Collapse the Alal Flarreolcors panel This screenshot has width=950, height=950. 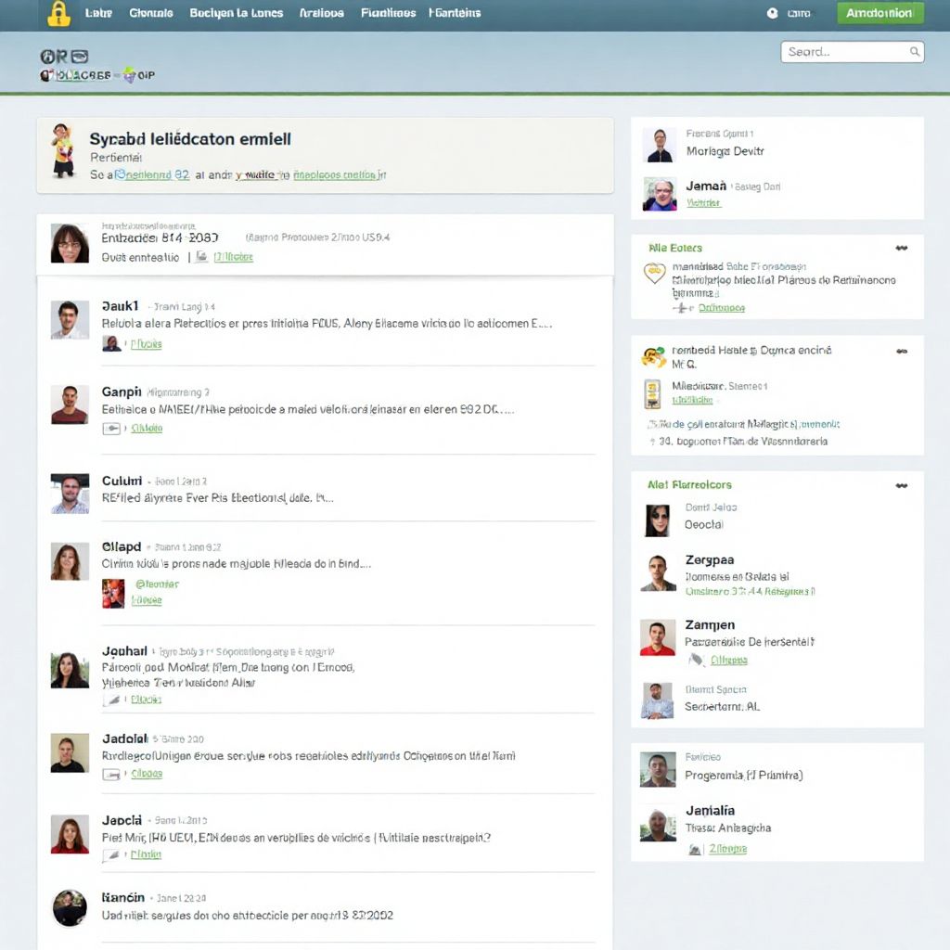coord(901,485)
